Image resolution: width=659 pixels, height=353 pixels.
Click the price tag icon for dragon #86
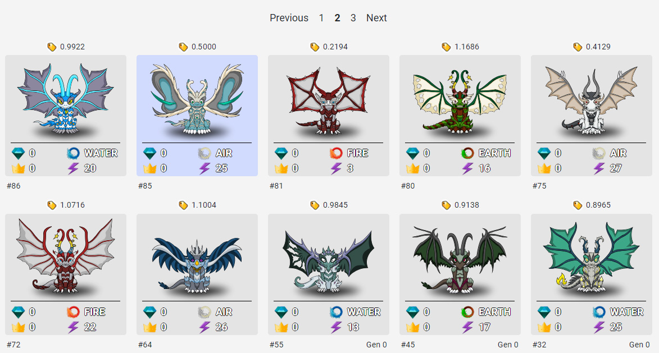(x=52, y=47)
